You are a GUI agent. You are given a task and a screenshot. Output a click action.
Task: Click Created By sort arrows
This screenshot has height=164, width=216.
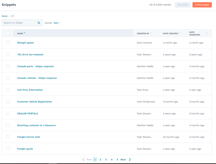click(151, 34)
